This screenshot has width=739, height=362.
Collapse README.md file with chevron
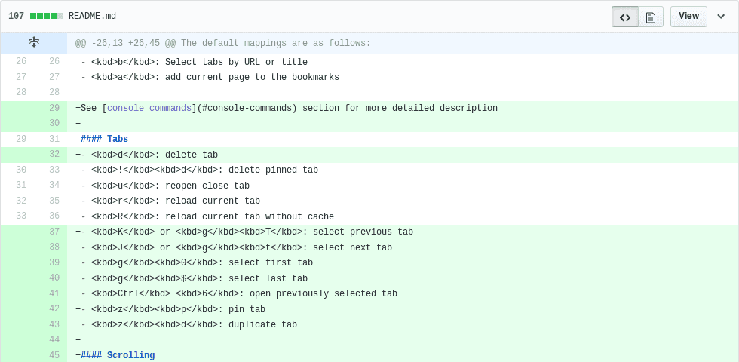tap(721, 17)
